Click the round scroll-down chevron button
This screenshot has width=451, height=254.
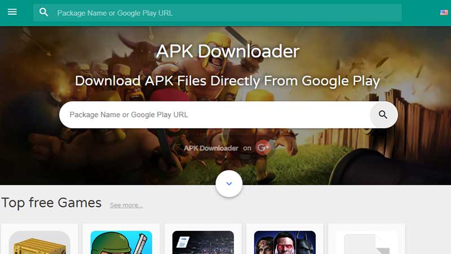click(x=229, y=183)
